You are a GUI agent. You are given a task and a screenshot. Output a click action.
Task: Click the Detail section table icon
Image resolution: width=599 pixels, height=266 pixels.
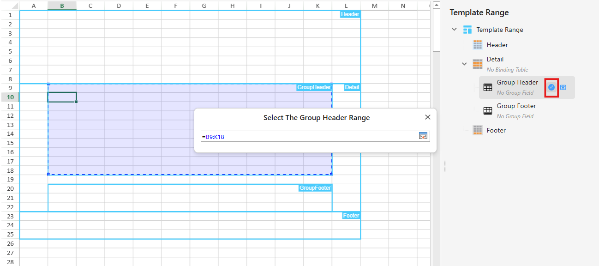click(x=478, y=64)
